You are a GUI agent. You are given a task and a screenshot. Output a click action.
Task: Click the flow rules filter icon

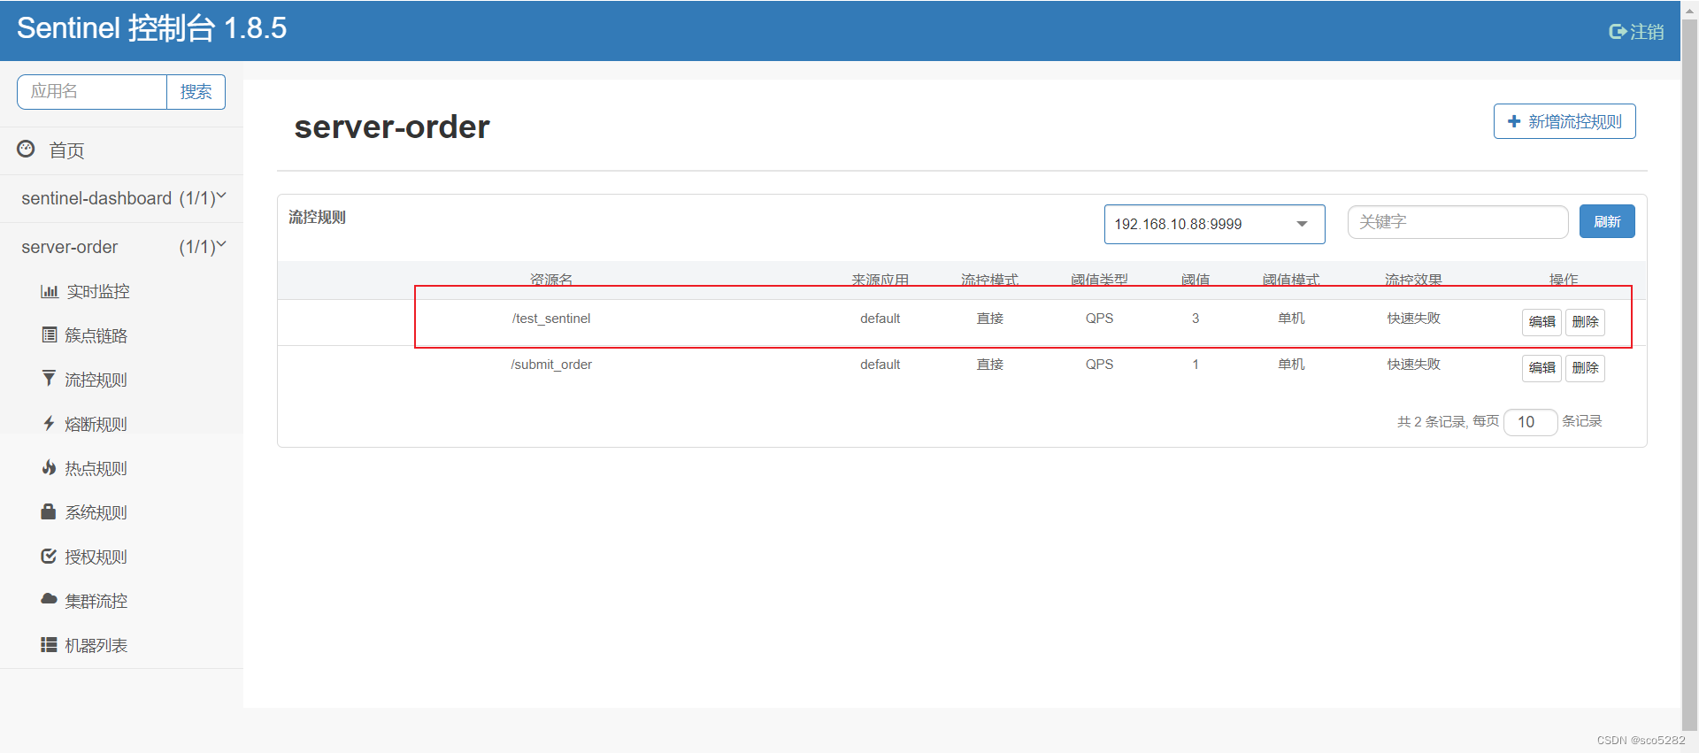point(49,379)
